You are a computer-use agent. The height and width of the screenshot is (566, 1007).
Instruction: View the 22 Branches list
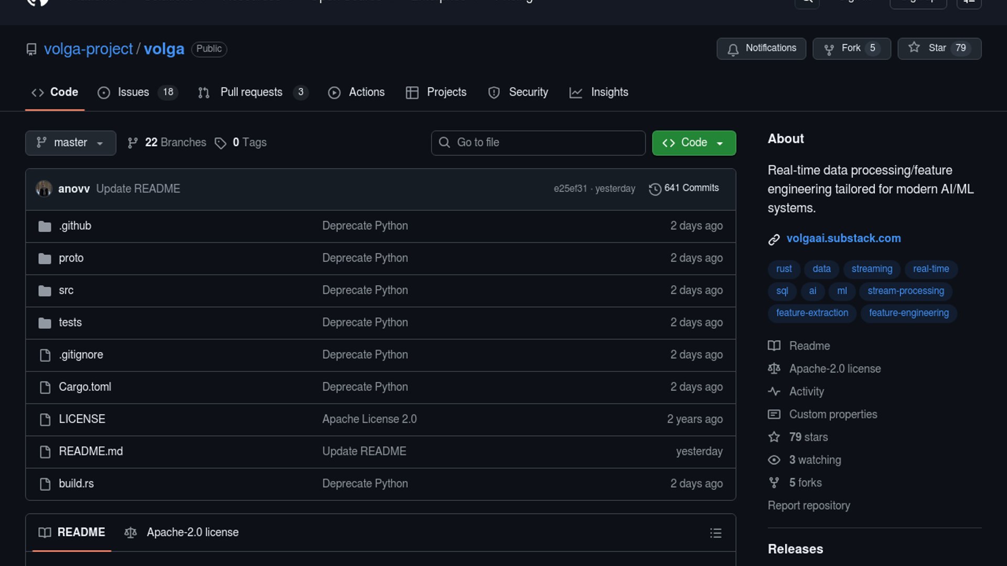coord(175,143)
